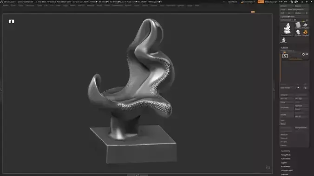Toggle subtool eye visibility icon

307,54
